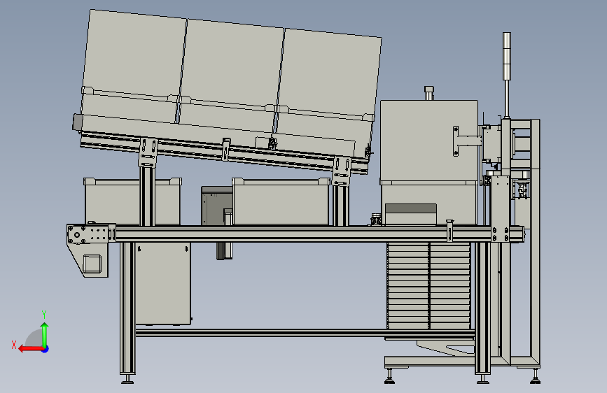Screen dimensions: 607x393
Task: Select the electrical cabinet under the conveyor
Action: pos(163,283)
